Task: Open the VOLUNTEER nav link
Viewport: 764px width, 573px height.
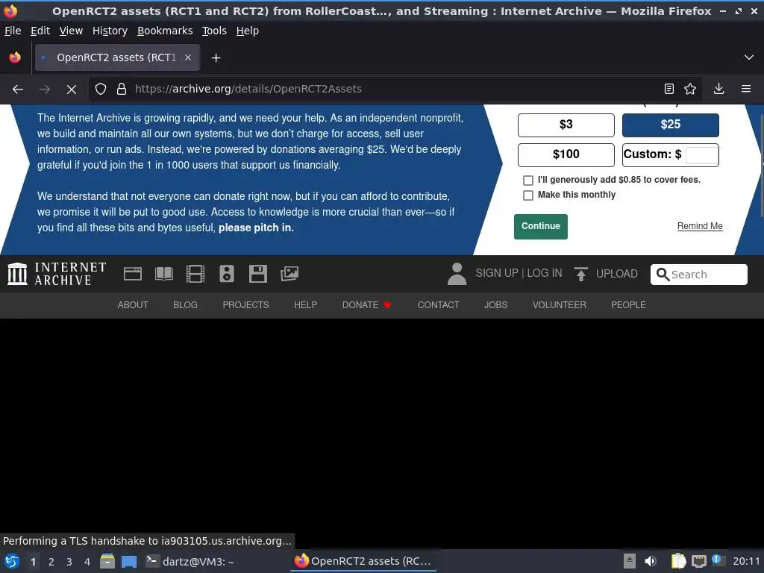Action: (560, 305)
